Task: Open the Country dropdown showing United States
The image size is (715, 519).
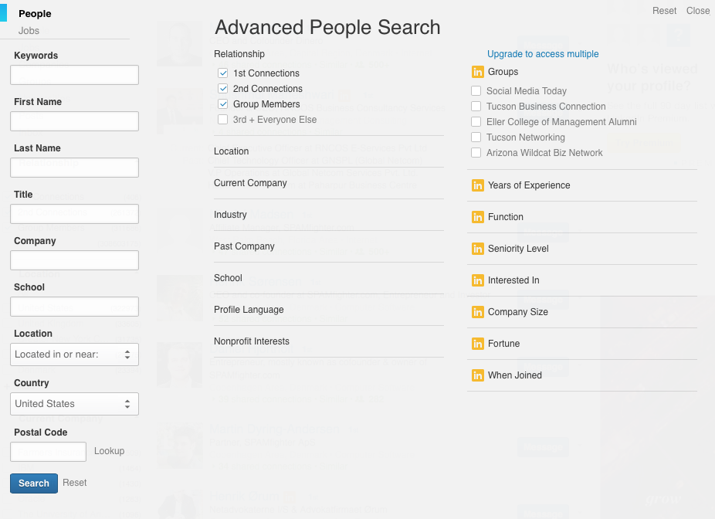Action: (x=74, y=404)
